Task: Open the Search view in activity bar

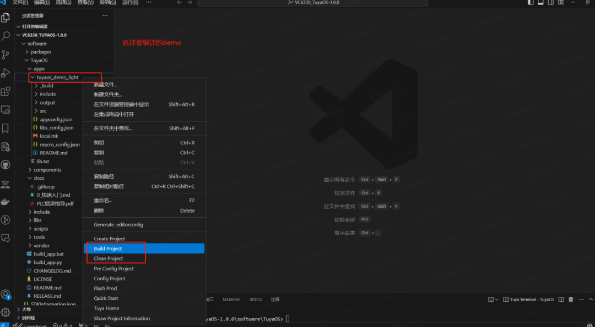Action: coord(6,36)
